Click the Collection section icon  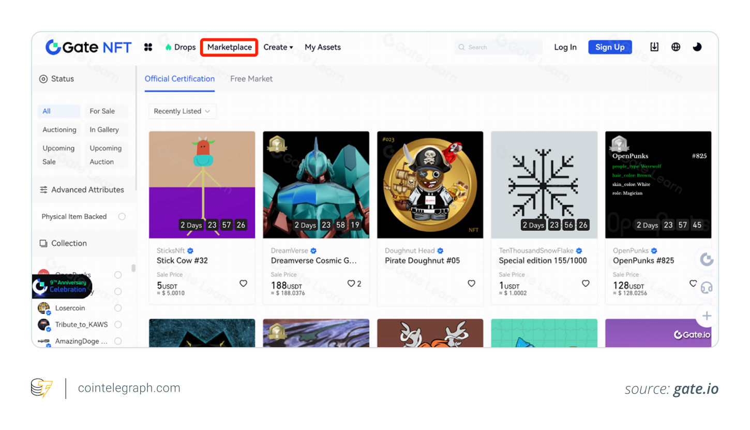(43, 243)
